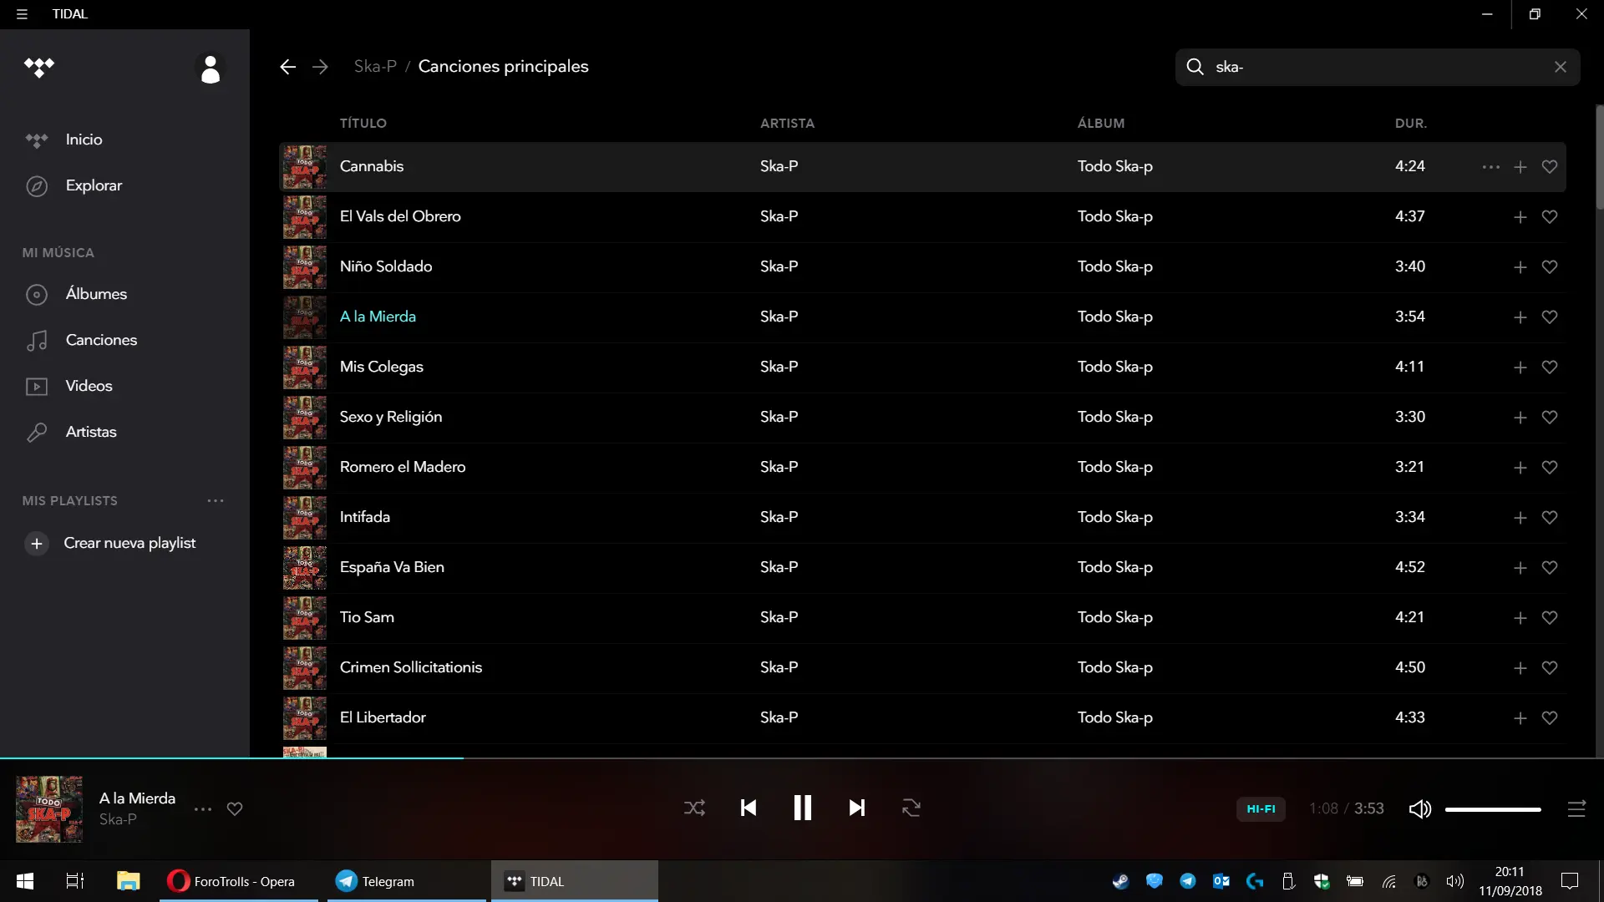This screenshot has width=1604, height=902.
Task: Select the Romero el Madero title
Action: [x=403, y=467]
